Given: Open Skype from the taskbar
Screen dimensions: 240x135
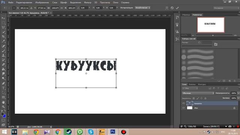Looking at the screenshot, I should (x=91, y=132).
